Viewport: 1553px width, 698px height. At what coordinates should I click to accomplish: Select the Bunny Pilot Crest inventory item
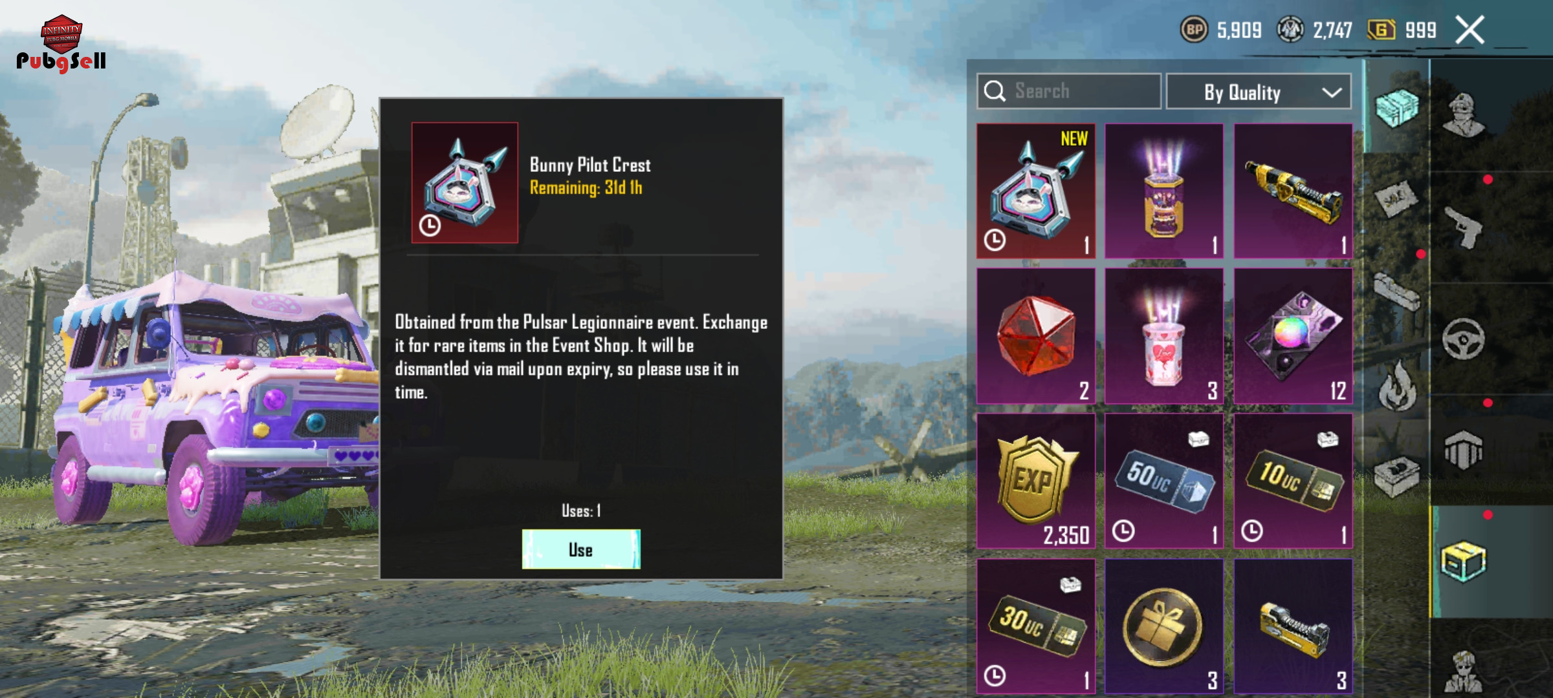(1036, 191)
